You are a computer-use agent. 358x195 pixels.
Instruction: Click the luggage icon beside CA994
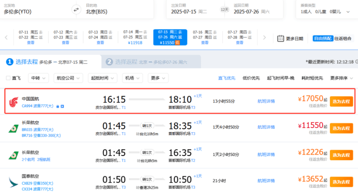pos(57,106)
